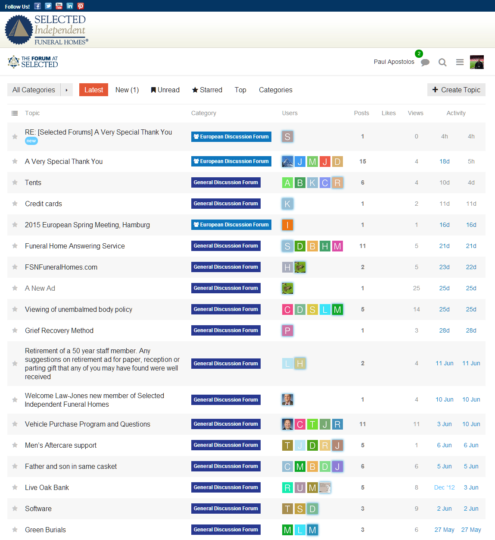This screenshot has height=540, width=495.
Task: Sort by the Posts column header
Action: 361,113
